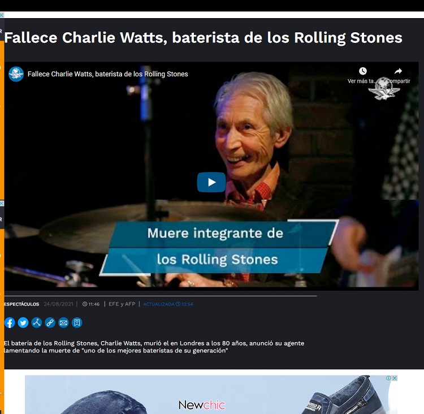Click the globe eagle watermark on video

[384, 88]
